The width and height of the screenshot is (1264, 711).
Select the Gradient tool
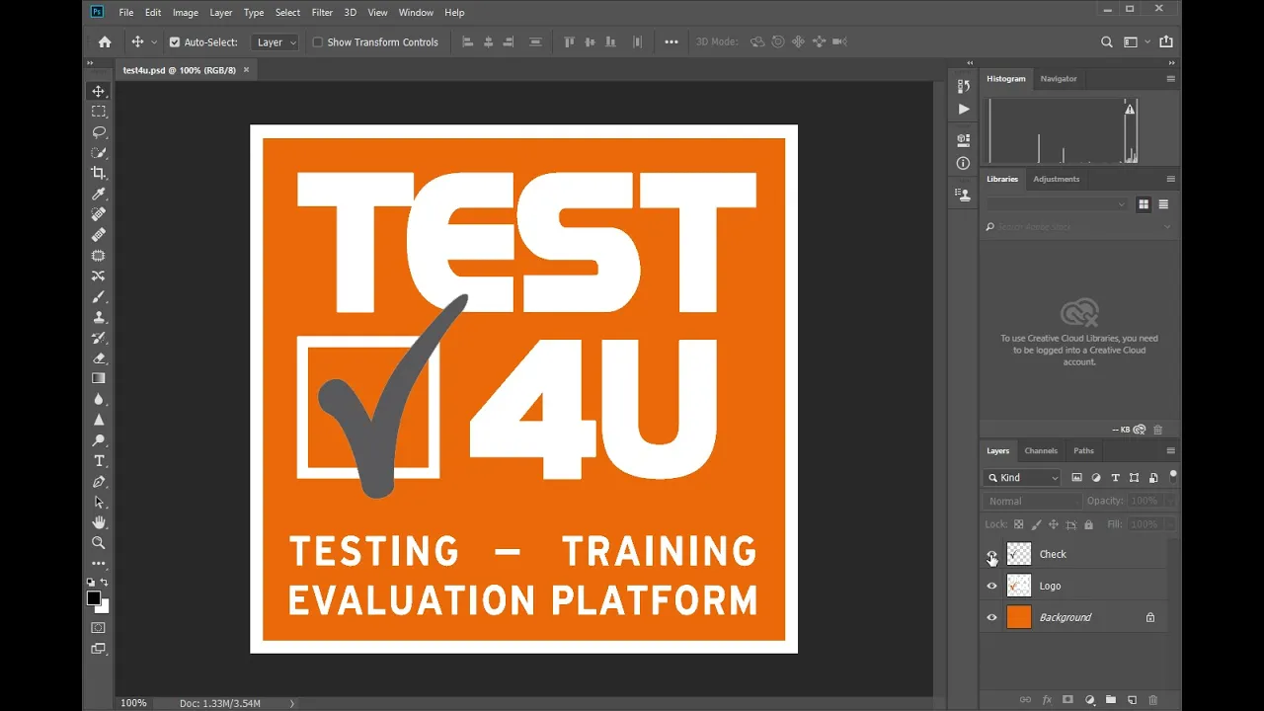(99, 378)
